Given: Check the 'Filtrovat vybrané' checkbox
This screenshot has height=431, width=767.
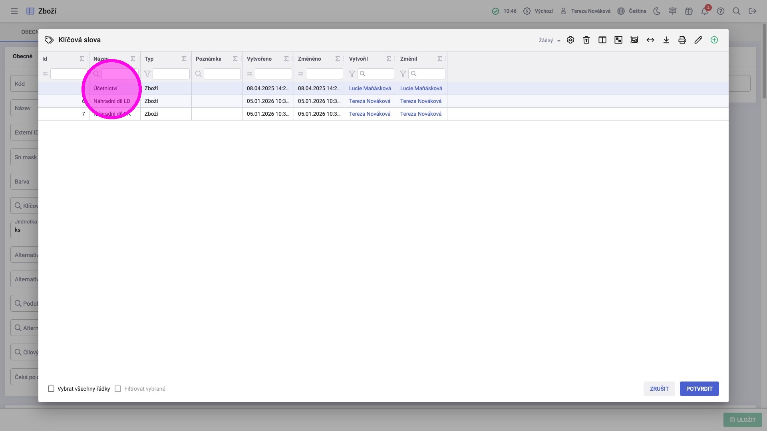Looking at the screenshot, I should 118,389.
